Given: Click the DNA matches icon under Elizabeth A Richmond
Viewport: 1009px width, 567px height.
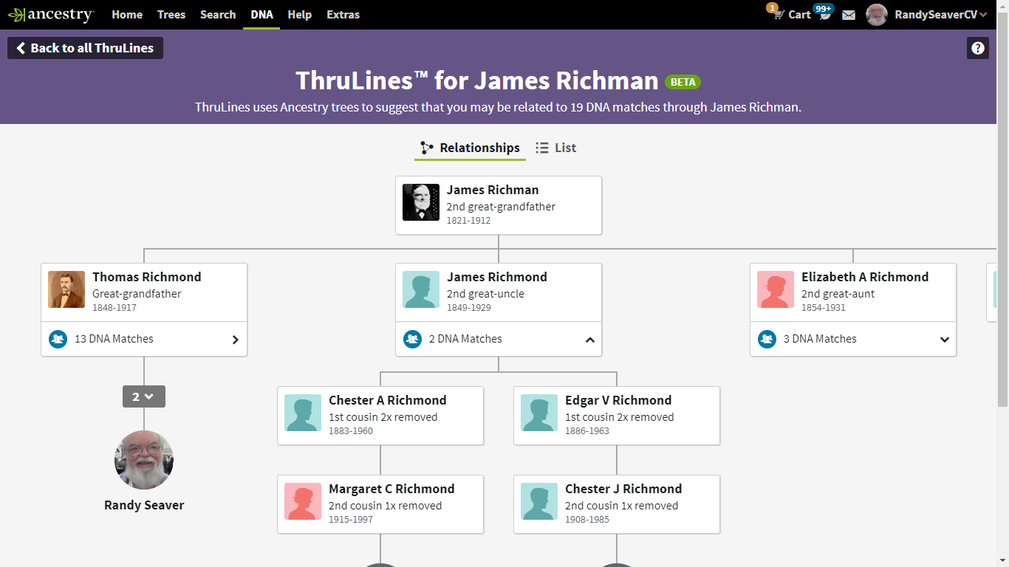Looking at the screenshot, I should tap(767, 339).
